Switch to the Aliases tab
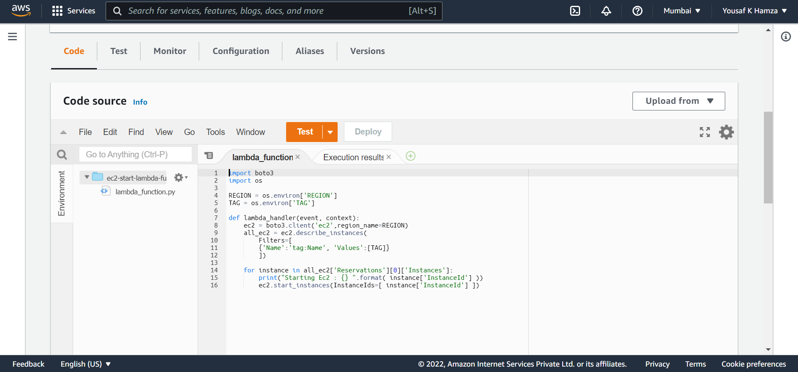The height and width of the screenshot is (372, 798). tap(310, 51)
